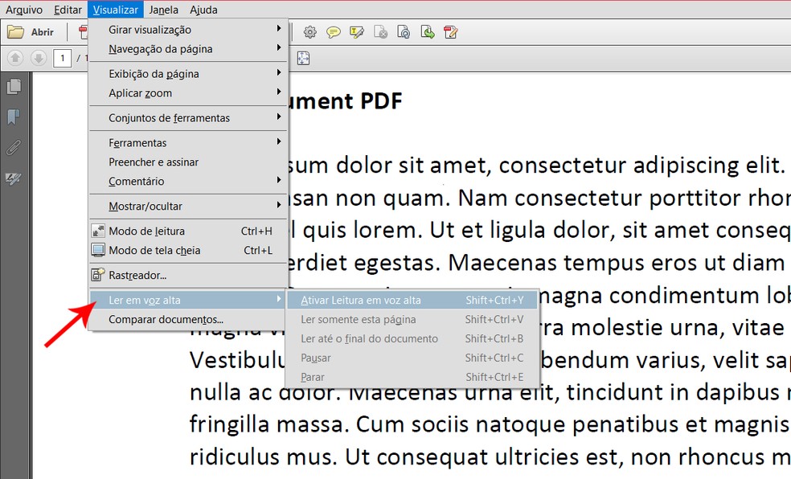The image size is (791, 479).
Task: Select Ler até o final do documento
Action: pos(412,338)
